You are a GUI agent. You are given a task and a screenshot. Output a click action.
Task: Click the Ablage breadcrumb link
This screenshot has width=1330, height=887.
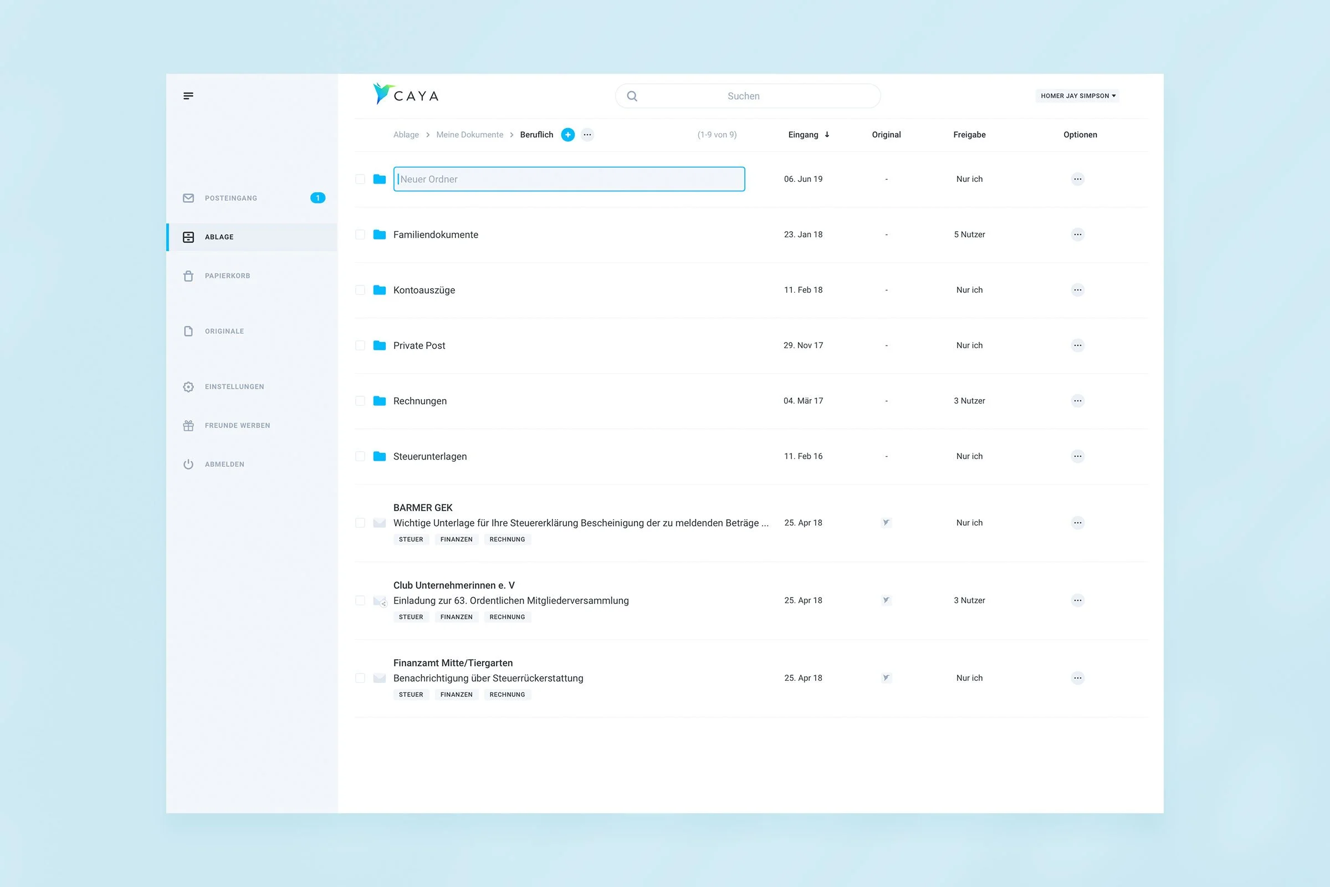click(406, 135)
